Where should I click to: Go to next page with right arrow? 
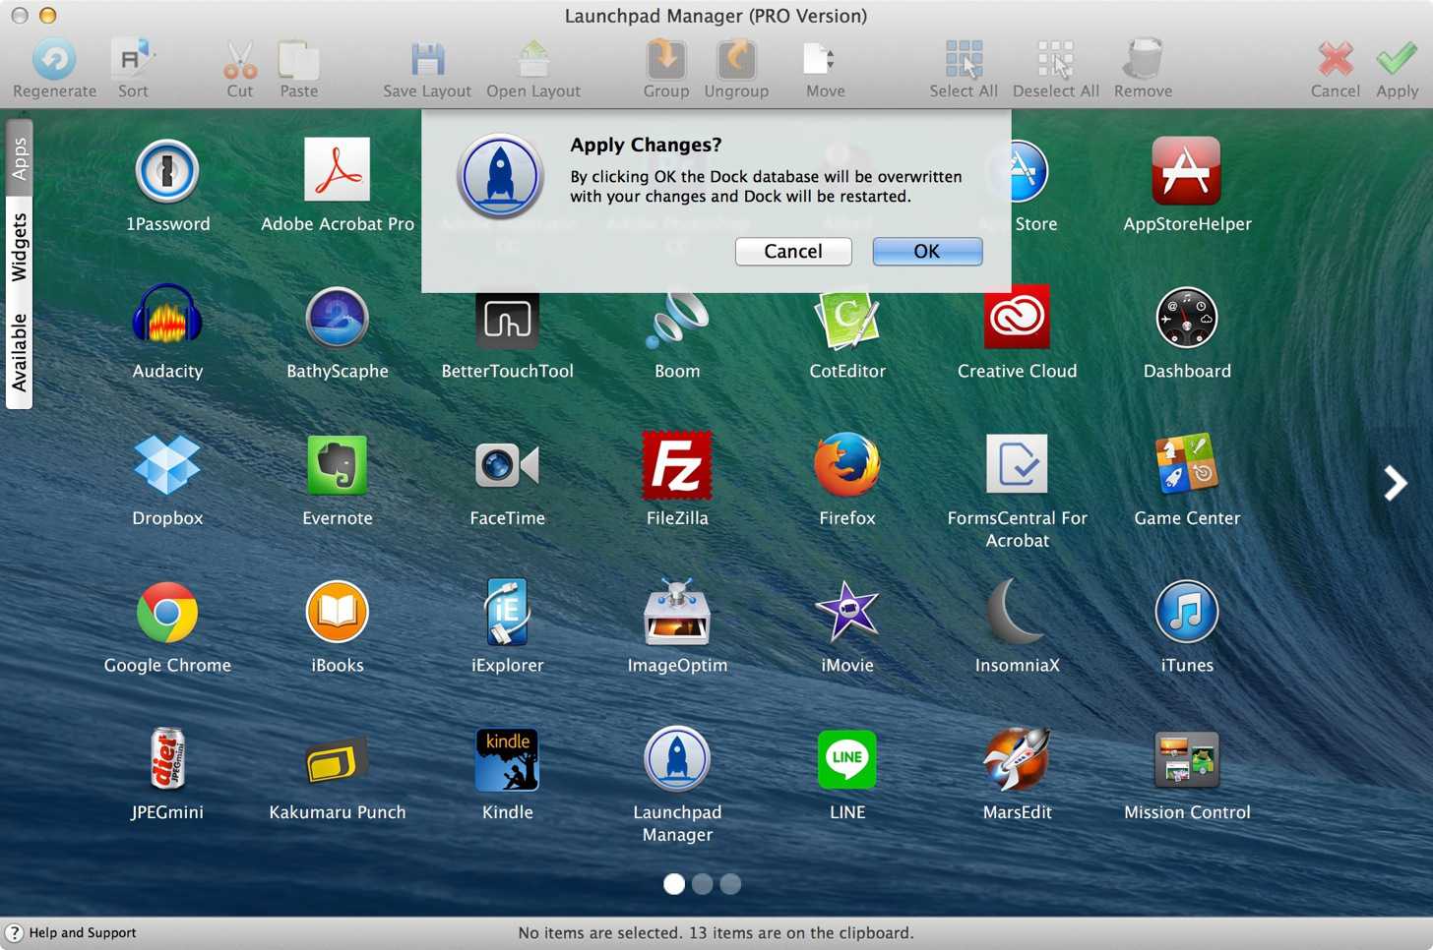[1395, 482]
